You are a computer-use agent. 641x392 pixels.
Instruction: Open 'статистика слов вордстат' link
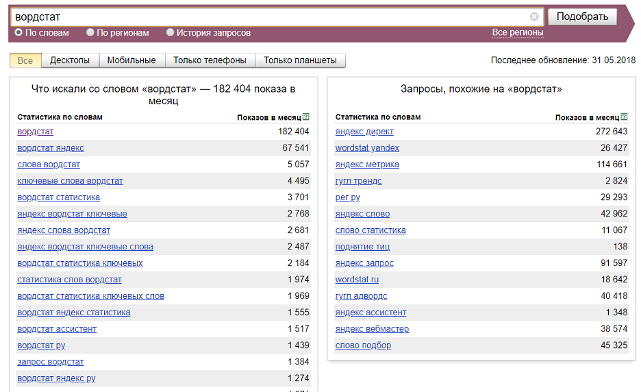(69, 280)
